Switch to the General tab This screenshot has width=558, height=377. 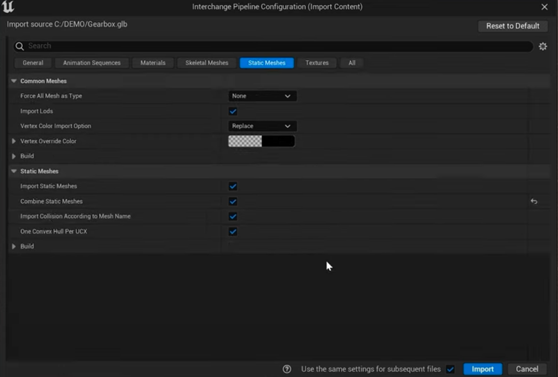pyautogui.click(x=33, y=63)
